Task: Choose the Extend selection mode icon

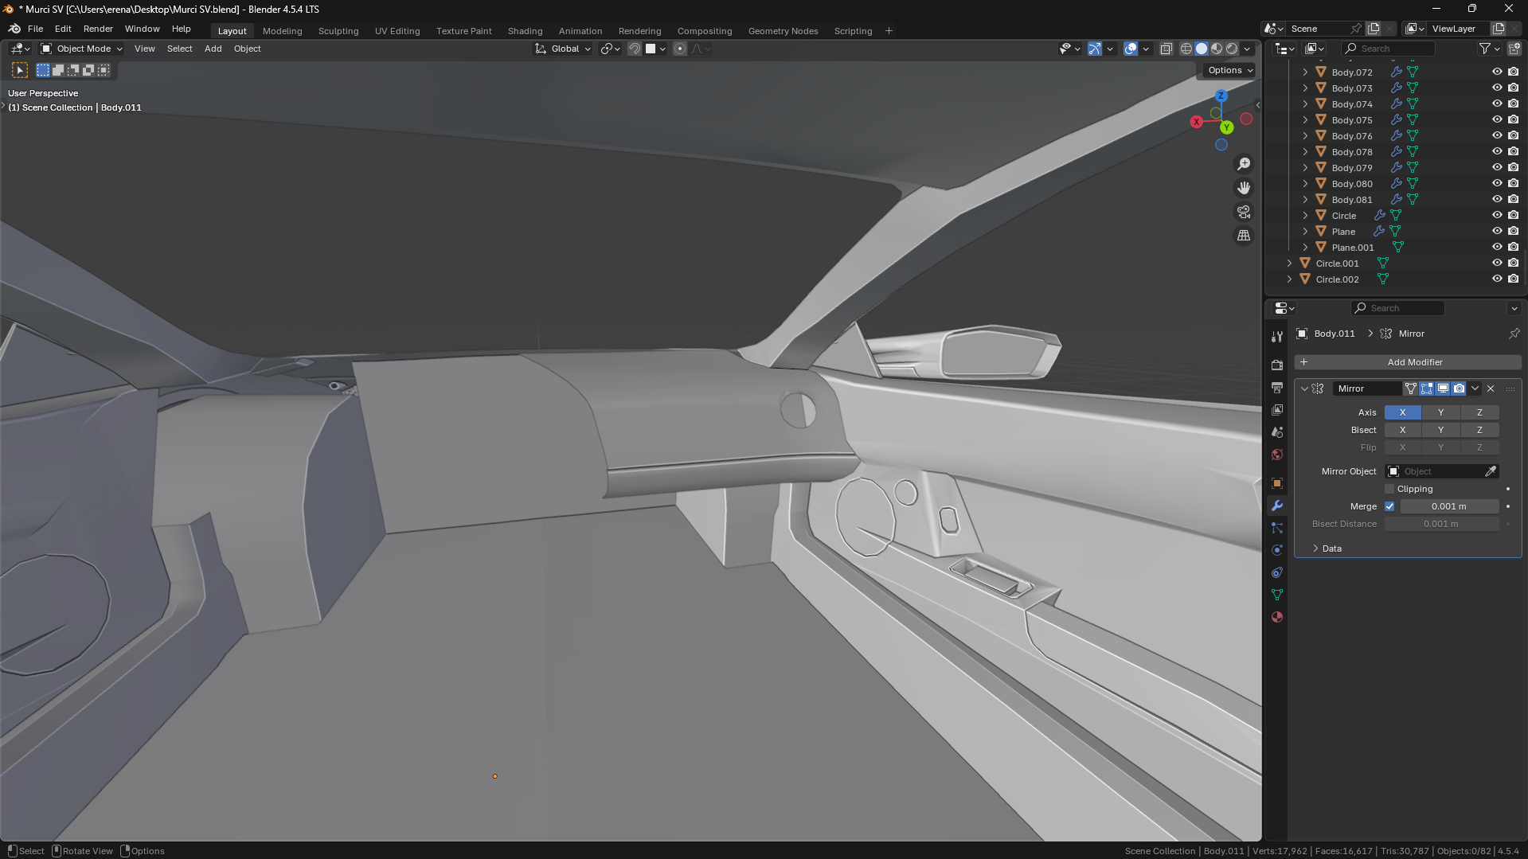Action: click(58, 70)
